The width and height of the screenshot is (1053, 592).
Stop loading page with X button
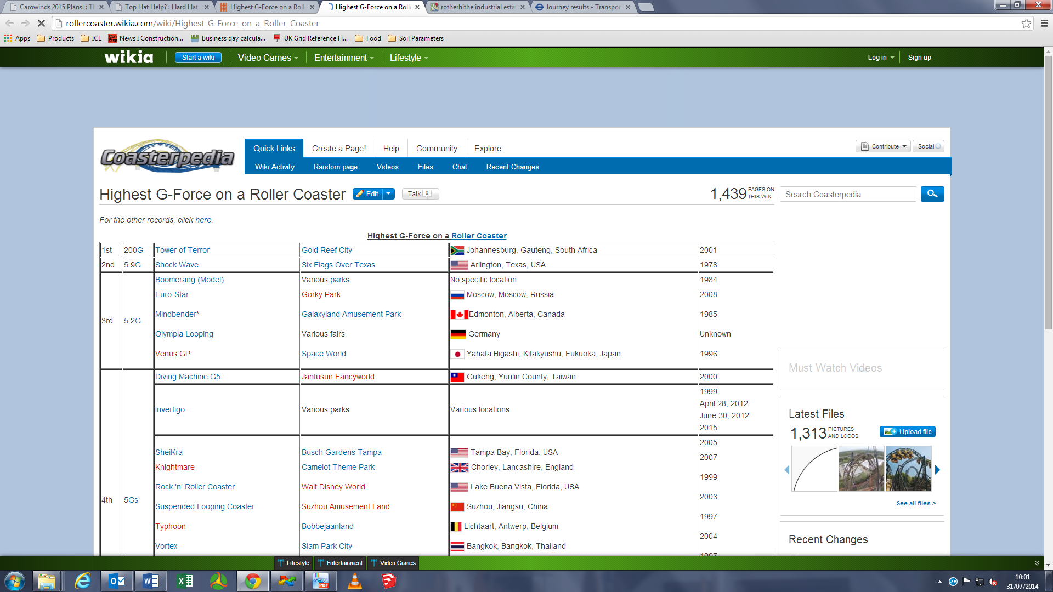[41, 23]
